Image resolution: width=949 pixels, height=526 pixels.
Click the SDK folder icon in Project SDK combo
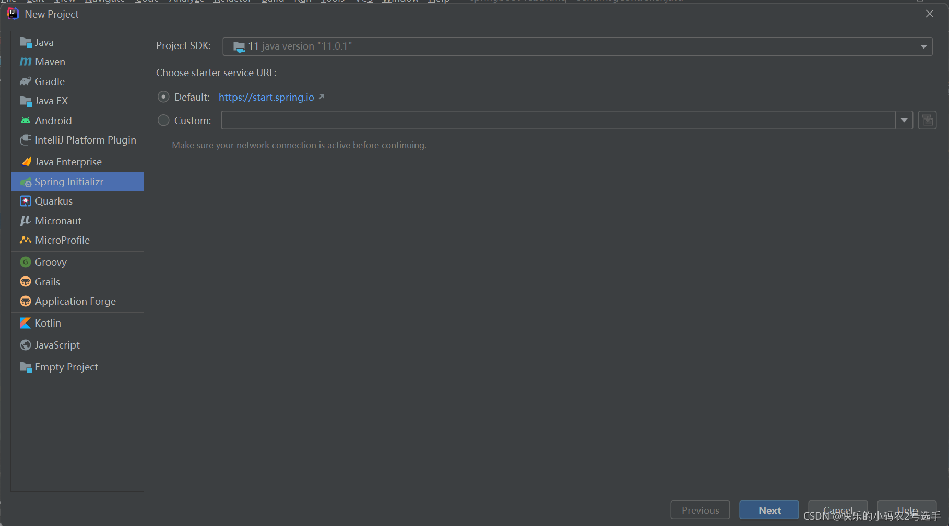click(x=239, y=46)
